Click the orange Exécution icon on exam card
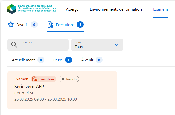 click(x=34, y=79)
